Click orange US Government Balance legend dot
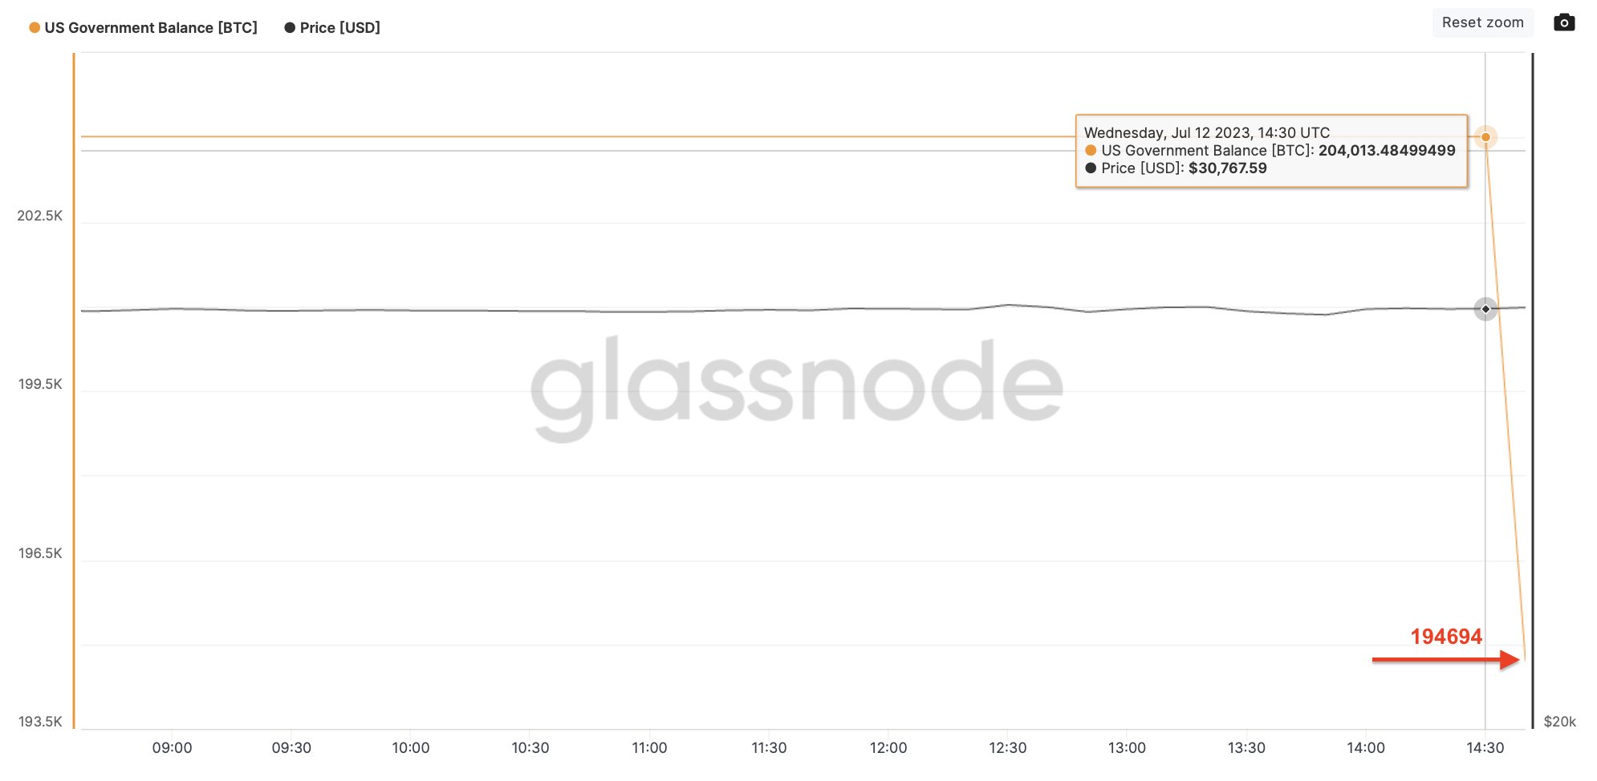Screen dimensions: 1597x781 pos(35,28)
